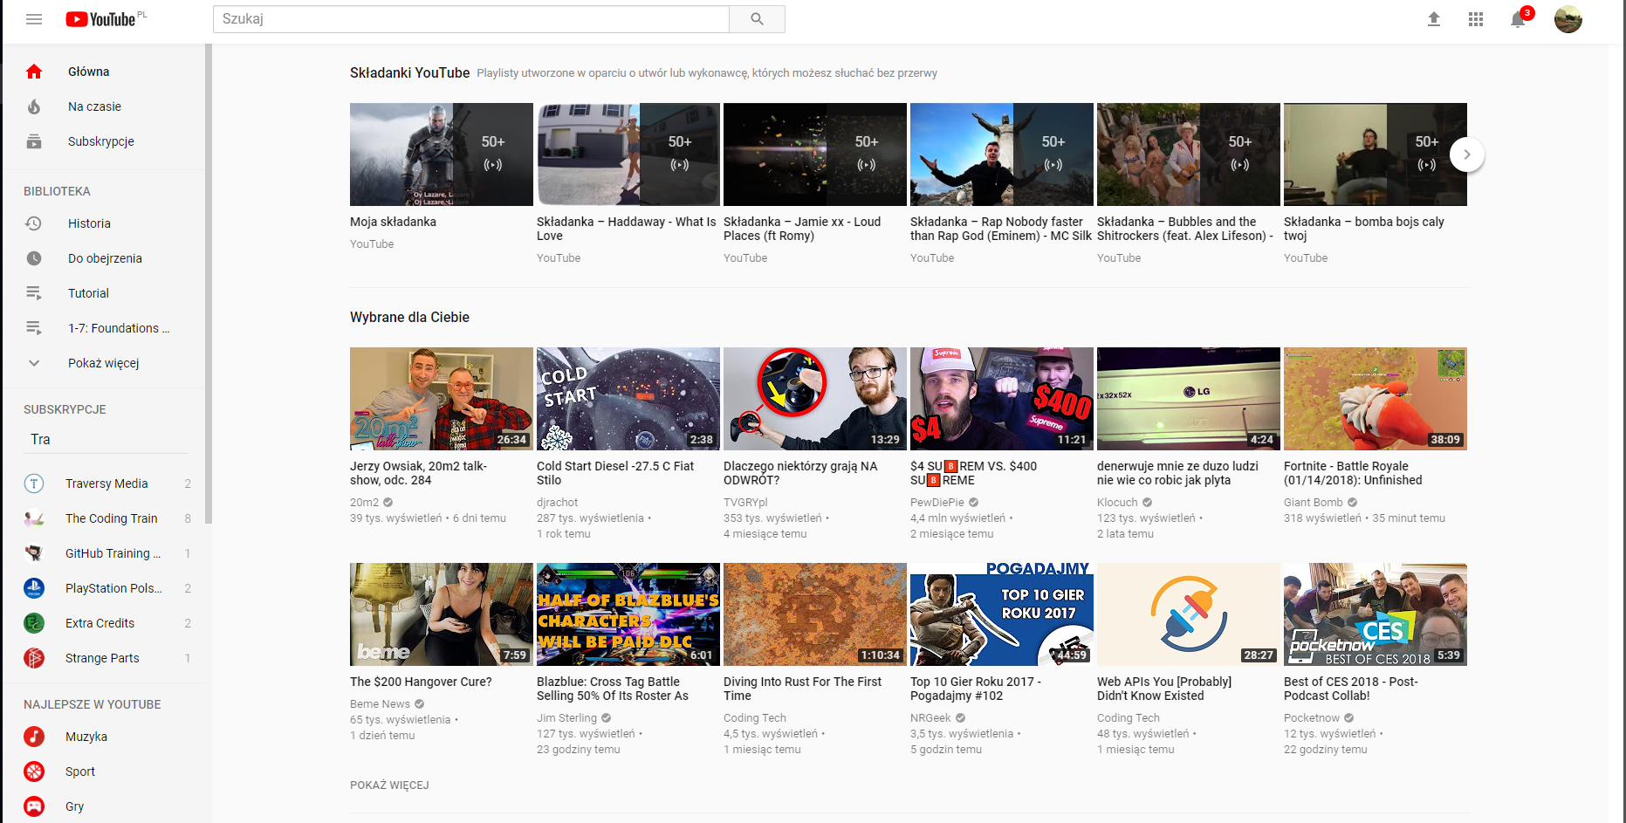Open the notifications bell
The width and height of the screenshot is (1626, 823).
click(x=1519, y=19)
